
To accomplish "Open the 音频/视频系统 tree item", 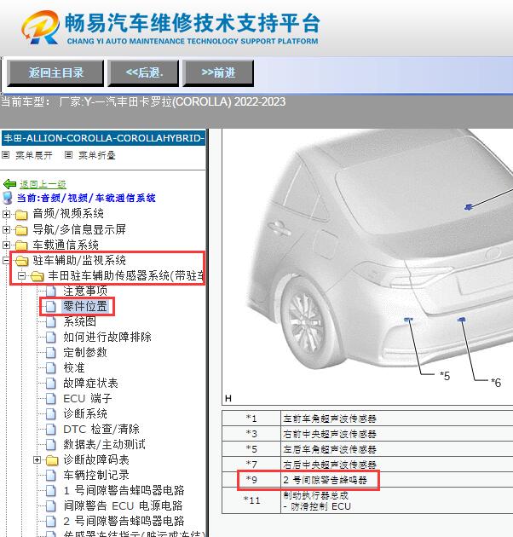I will coord(68,214).
